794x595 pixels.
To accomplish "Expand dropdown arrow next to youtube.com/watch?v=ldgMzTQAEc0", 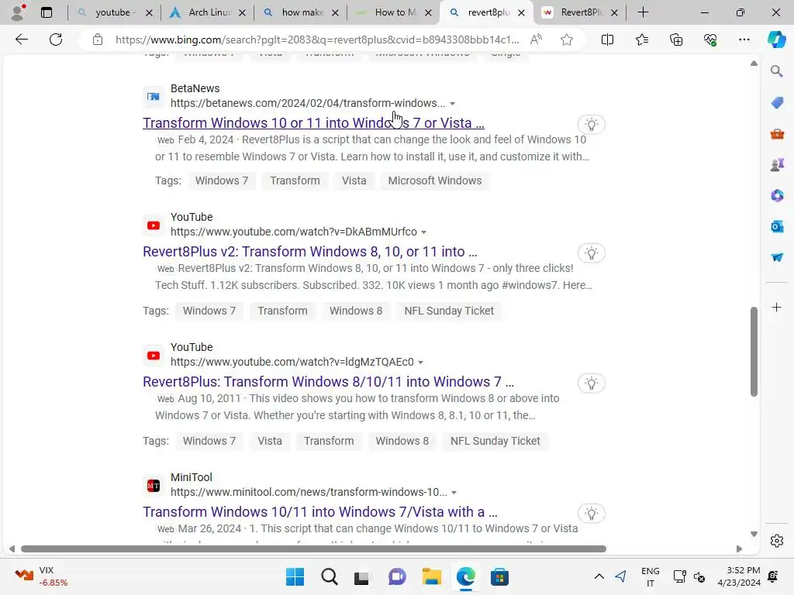I will point(420,363).
